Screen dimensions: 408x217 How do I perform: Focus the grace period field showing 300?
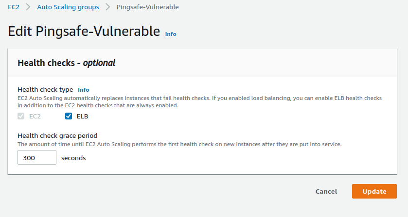pyautogui.click(x=37, y=158)
